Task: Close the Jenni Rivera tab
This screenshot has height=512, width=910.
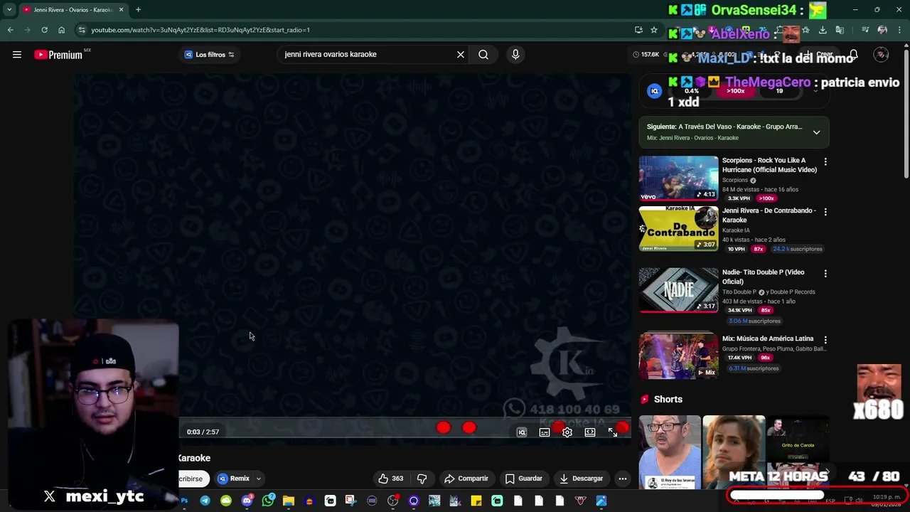Action: click(x=121, y=10)
